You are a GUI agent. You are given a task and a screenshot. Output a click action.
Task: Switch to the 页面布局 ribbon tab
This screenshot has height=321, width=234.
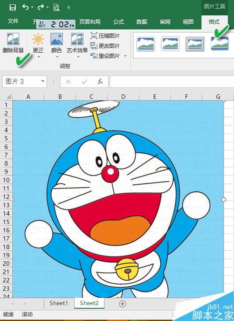[x=90, y=22]
